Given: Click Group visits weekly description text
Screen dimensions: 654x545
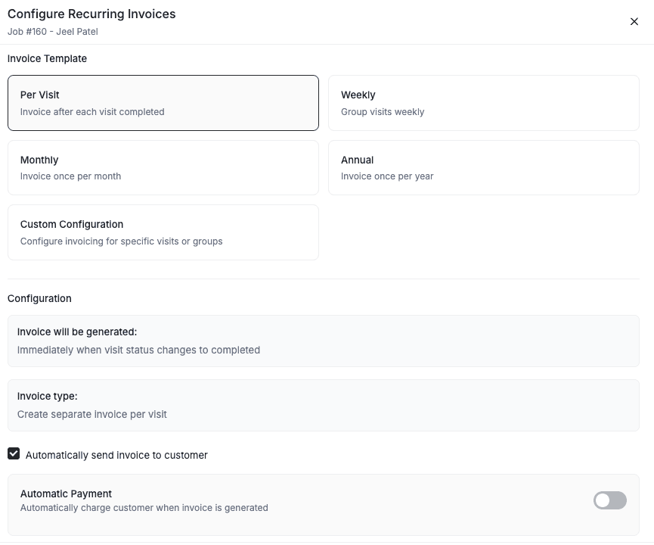Looking at the screenshot, I should coord(382,111).
